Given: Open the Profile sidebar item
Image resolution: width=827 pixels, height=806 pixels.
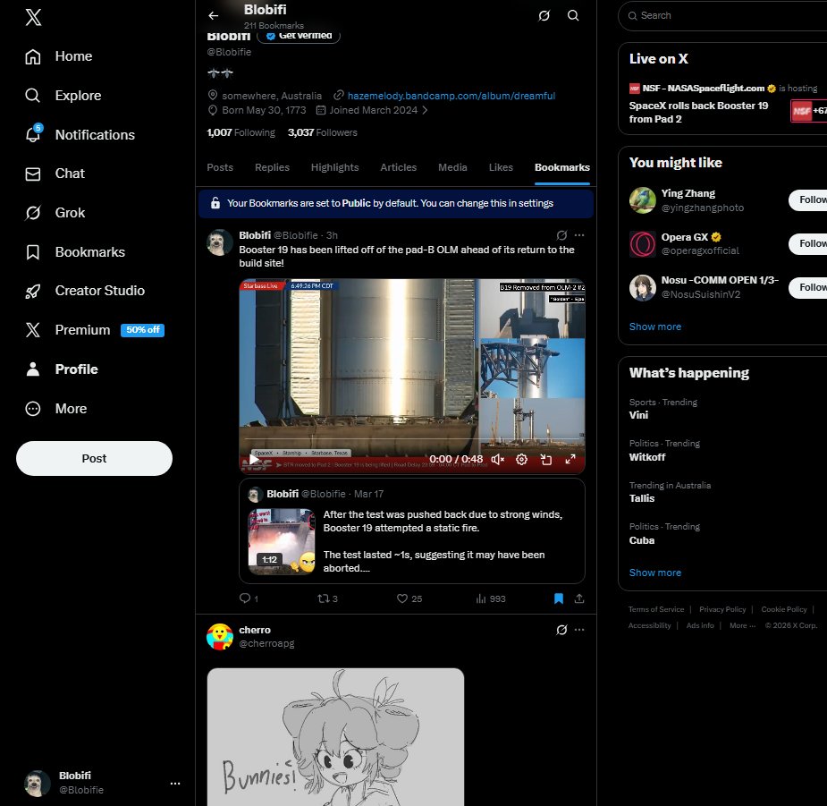Looking at the screenshot, I should pyautogui.click(x=61, y=369).
